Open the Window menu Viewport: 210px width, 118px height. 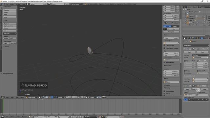(18, 4)
